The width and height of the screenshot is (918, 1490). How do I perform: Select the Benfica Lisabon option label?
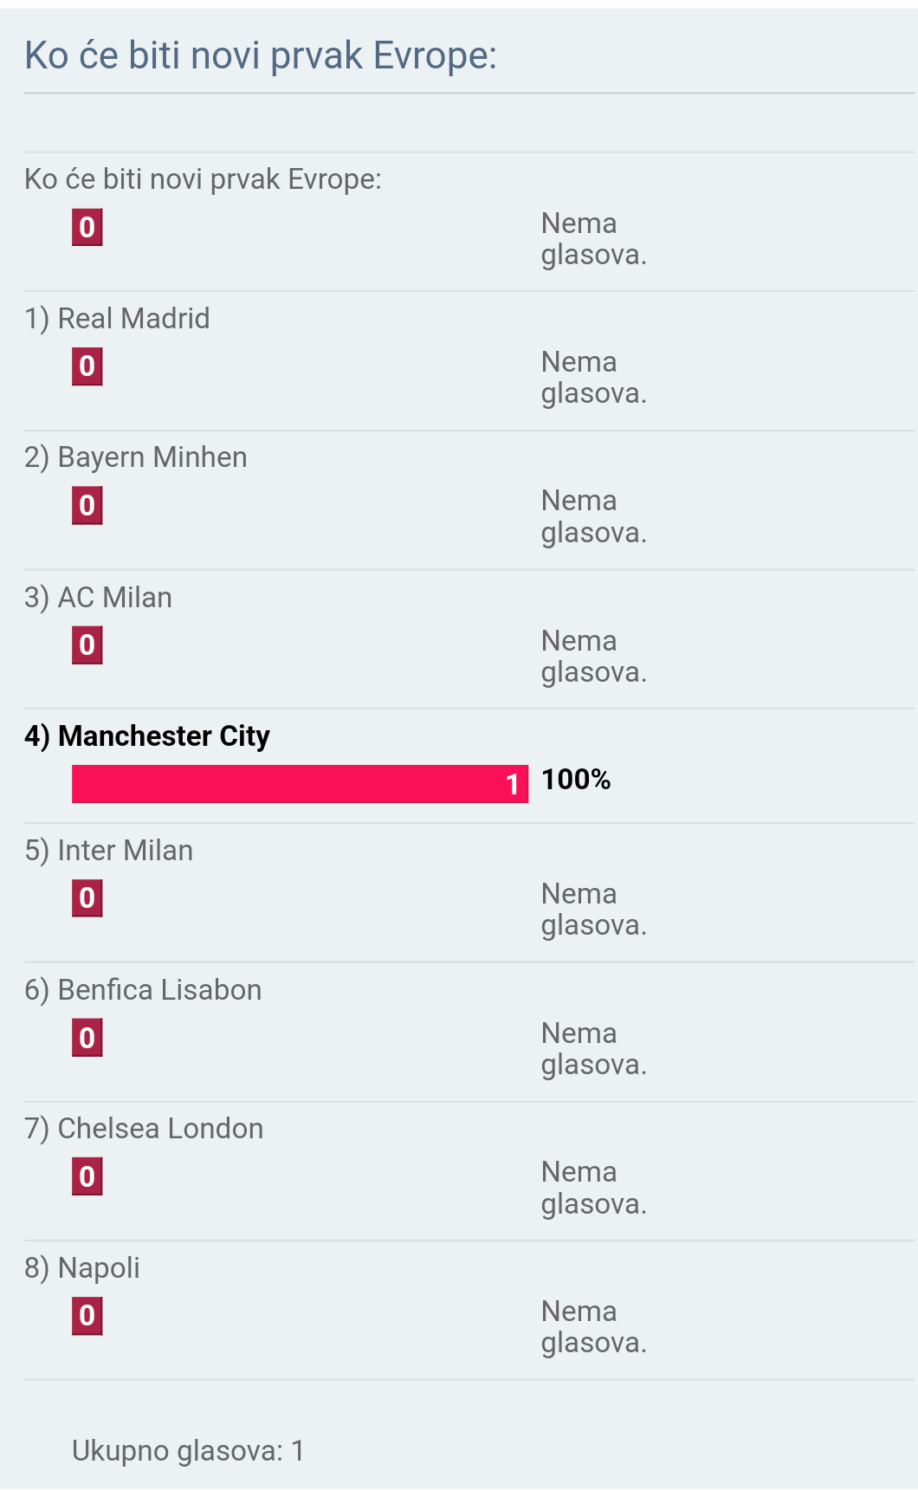pos(143,990)
